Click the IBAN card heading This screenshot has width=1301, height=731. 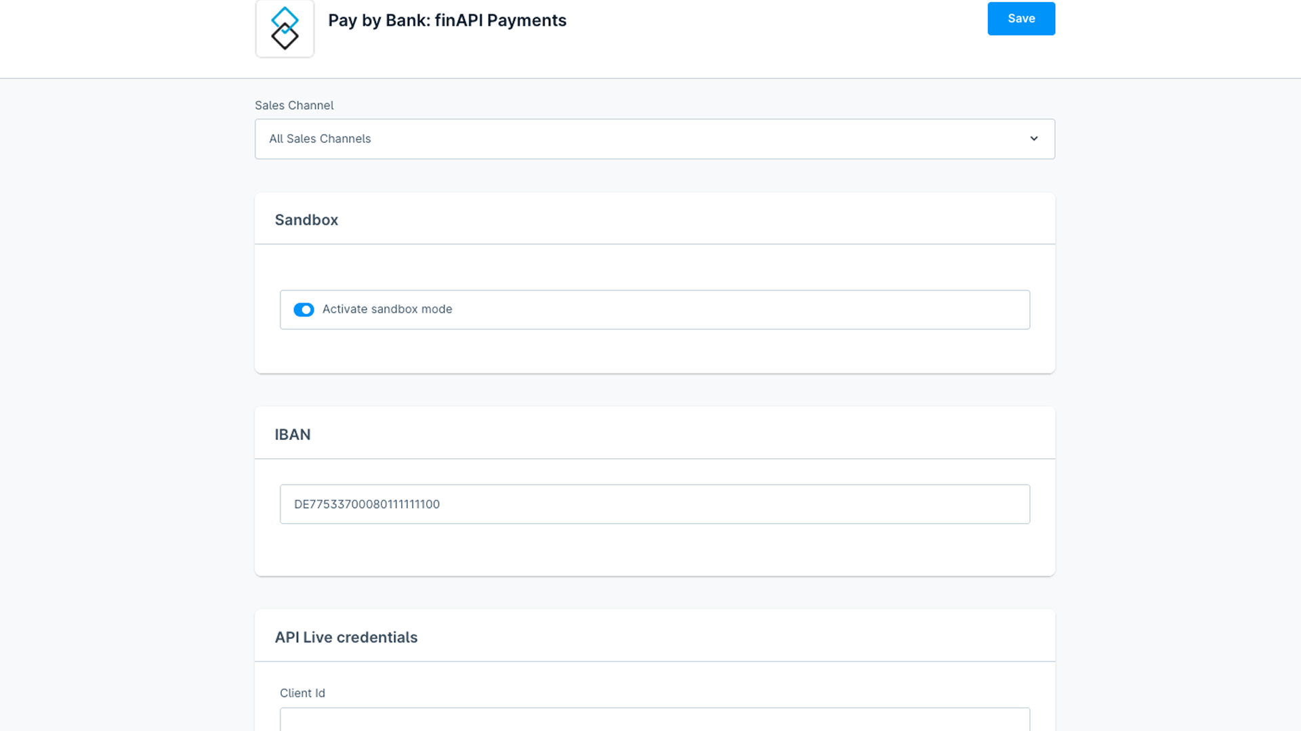[x=293, y=435]
